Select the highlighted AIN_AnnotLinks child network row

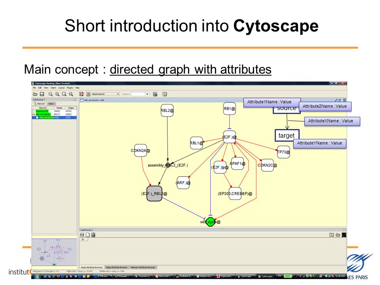click(54, 117)
